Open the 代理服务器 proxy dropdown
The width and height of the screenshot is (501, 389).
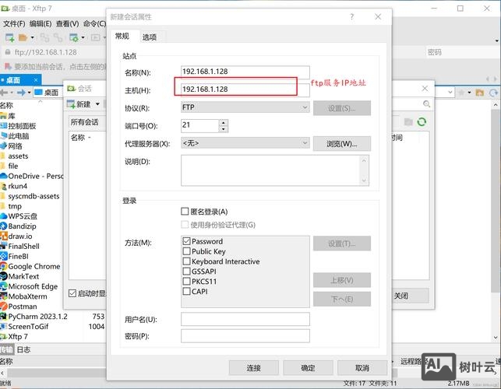pyautogui.click(x=245, y=143)
